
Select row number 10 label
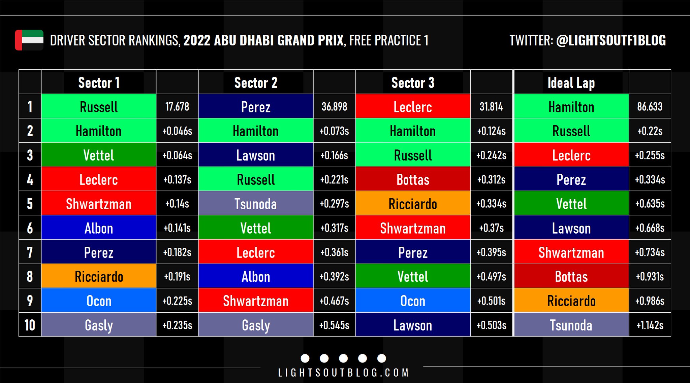coord(30,324)
